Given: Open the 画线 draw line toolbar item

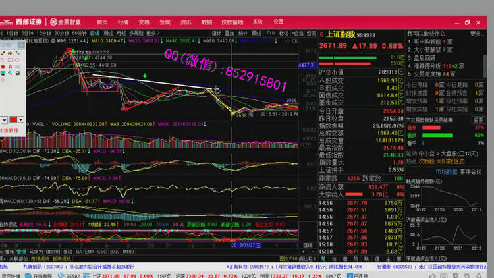Looking at the screenshot, I should coord(256,33).
